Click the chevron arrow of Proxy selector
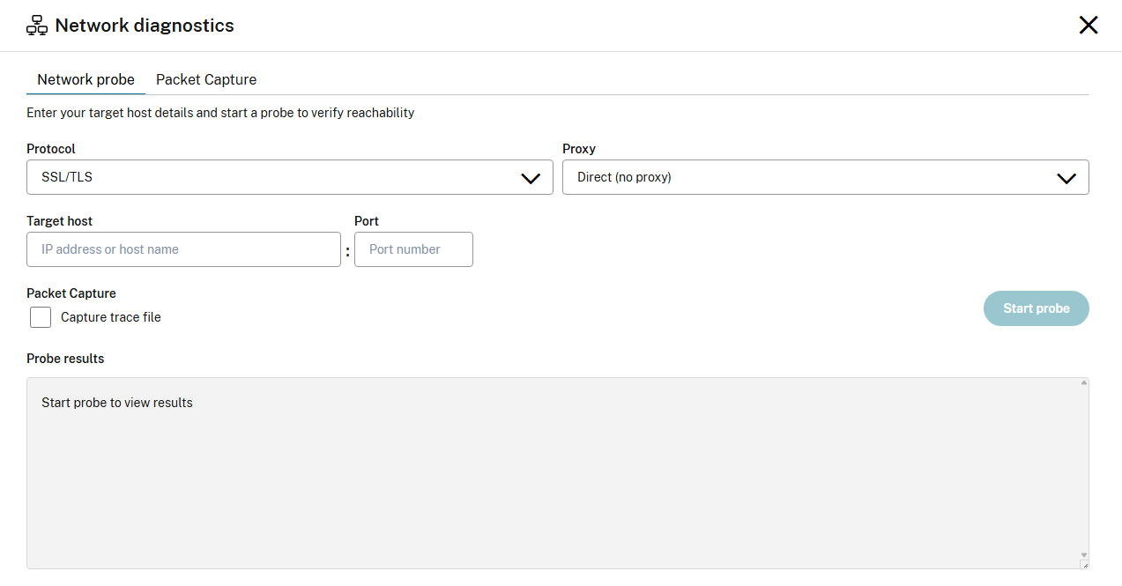 coord(1066,178)
